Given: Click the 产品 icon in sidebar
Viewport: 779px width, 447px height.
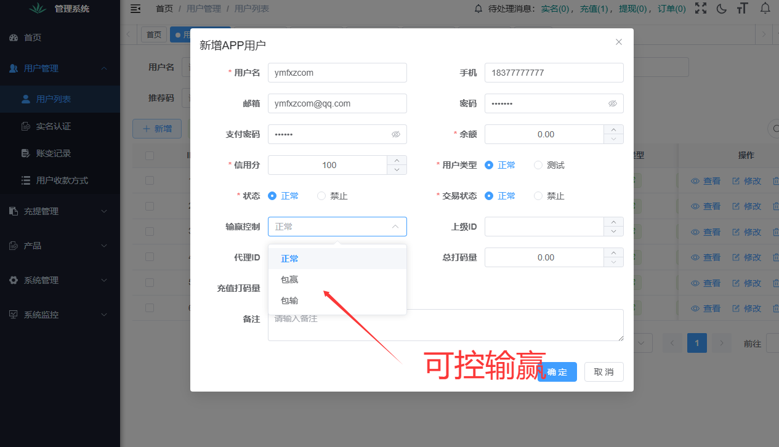Looking at the screenshot, I should pyautogui.click(x=14, y=246).
